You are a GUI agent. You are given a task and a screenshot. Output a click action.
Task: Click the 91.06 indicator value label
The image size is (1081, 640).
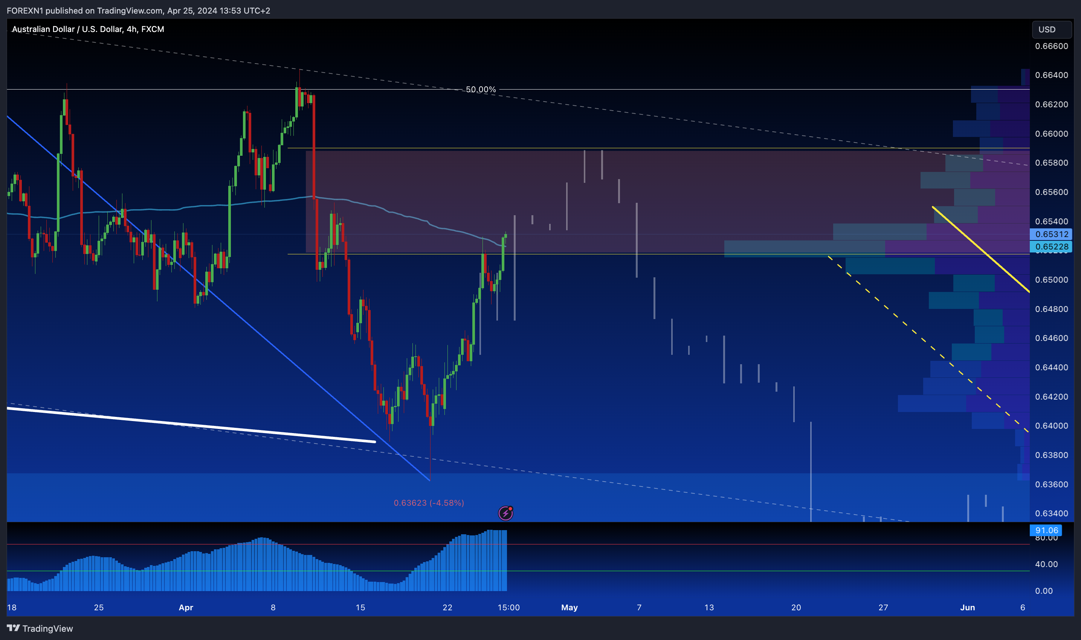click(1046, 531)
